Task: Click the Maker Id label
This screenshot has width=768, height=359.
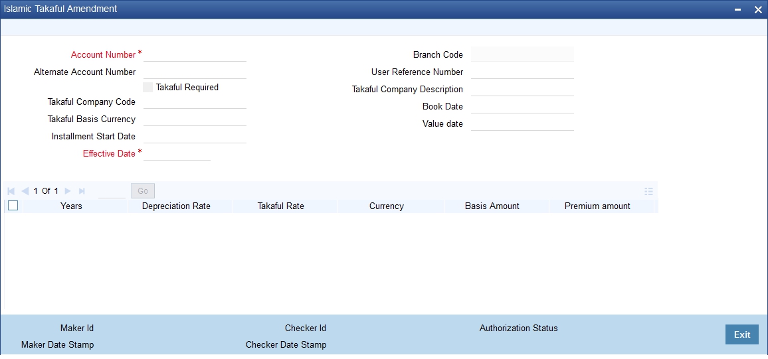Action: pos(77,328)
